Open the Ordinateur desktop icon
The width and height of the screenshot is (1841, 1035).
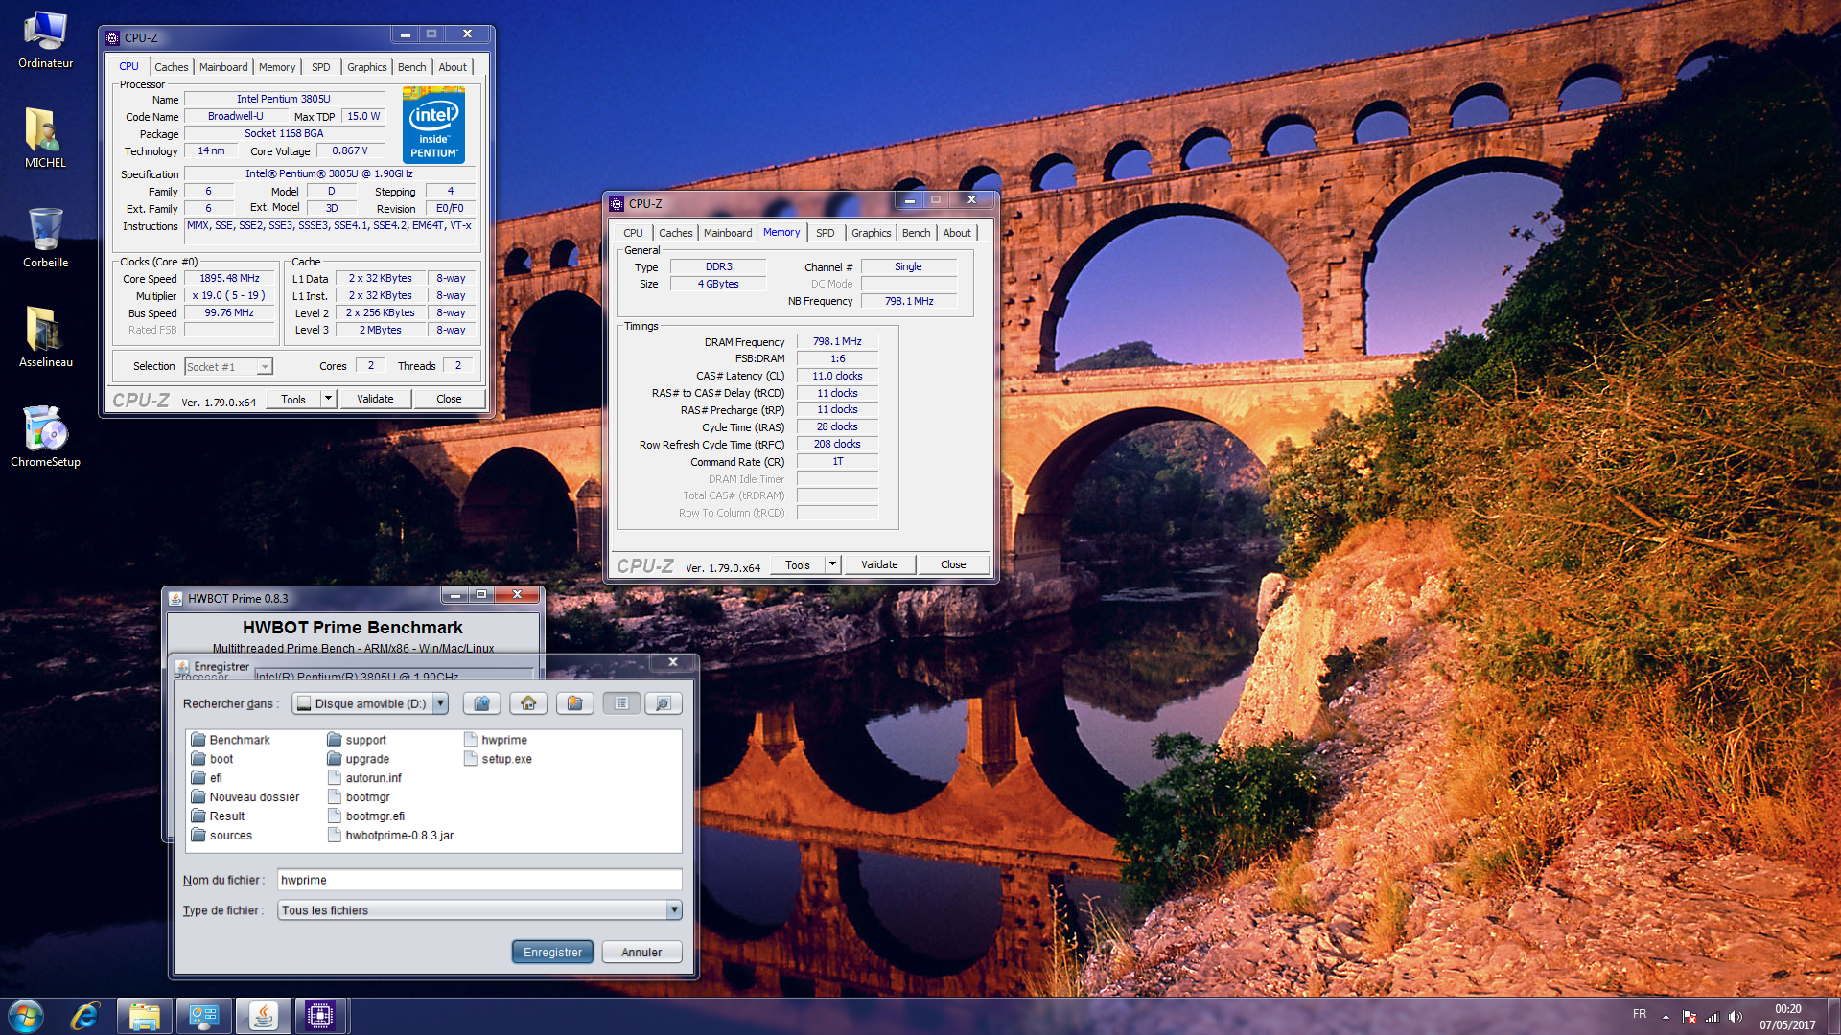[45, 40]
